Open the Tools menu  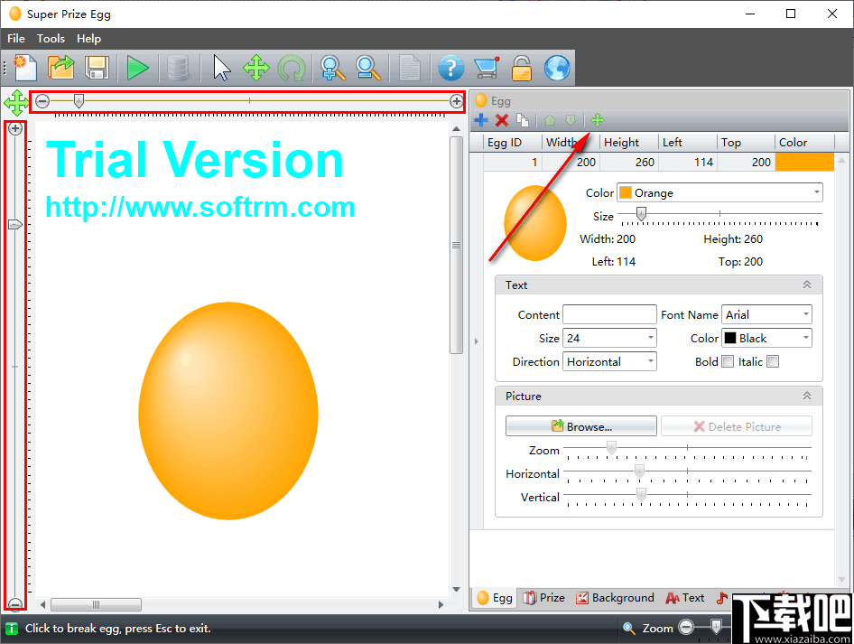click(x=51, y=39)
